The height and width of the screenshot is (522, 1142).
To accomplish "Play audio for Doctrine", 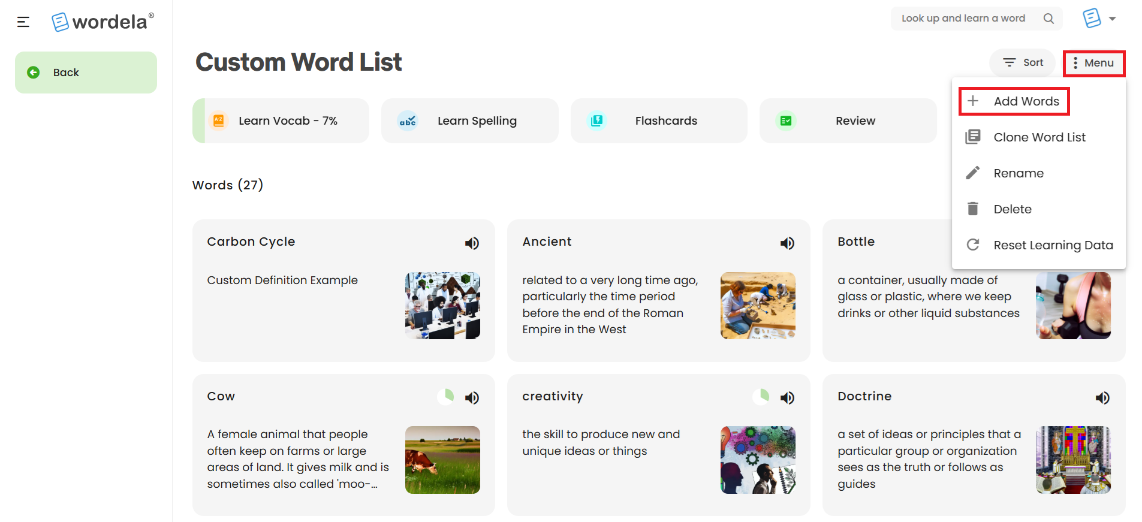I will click(1102, 397).
